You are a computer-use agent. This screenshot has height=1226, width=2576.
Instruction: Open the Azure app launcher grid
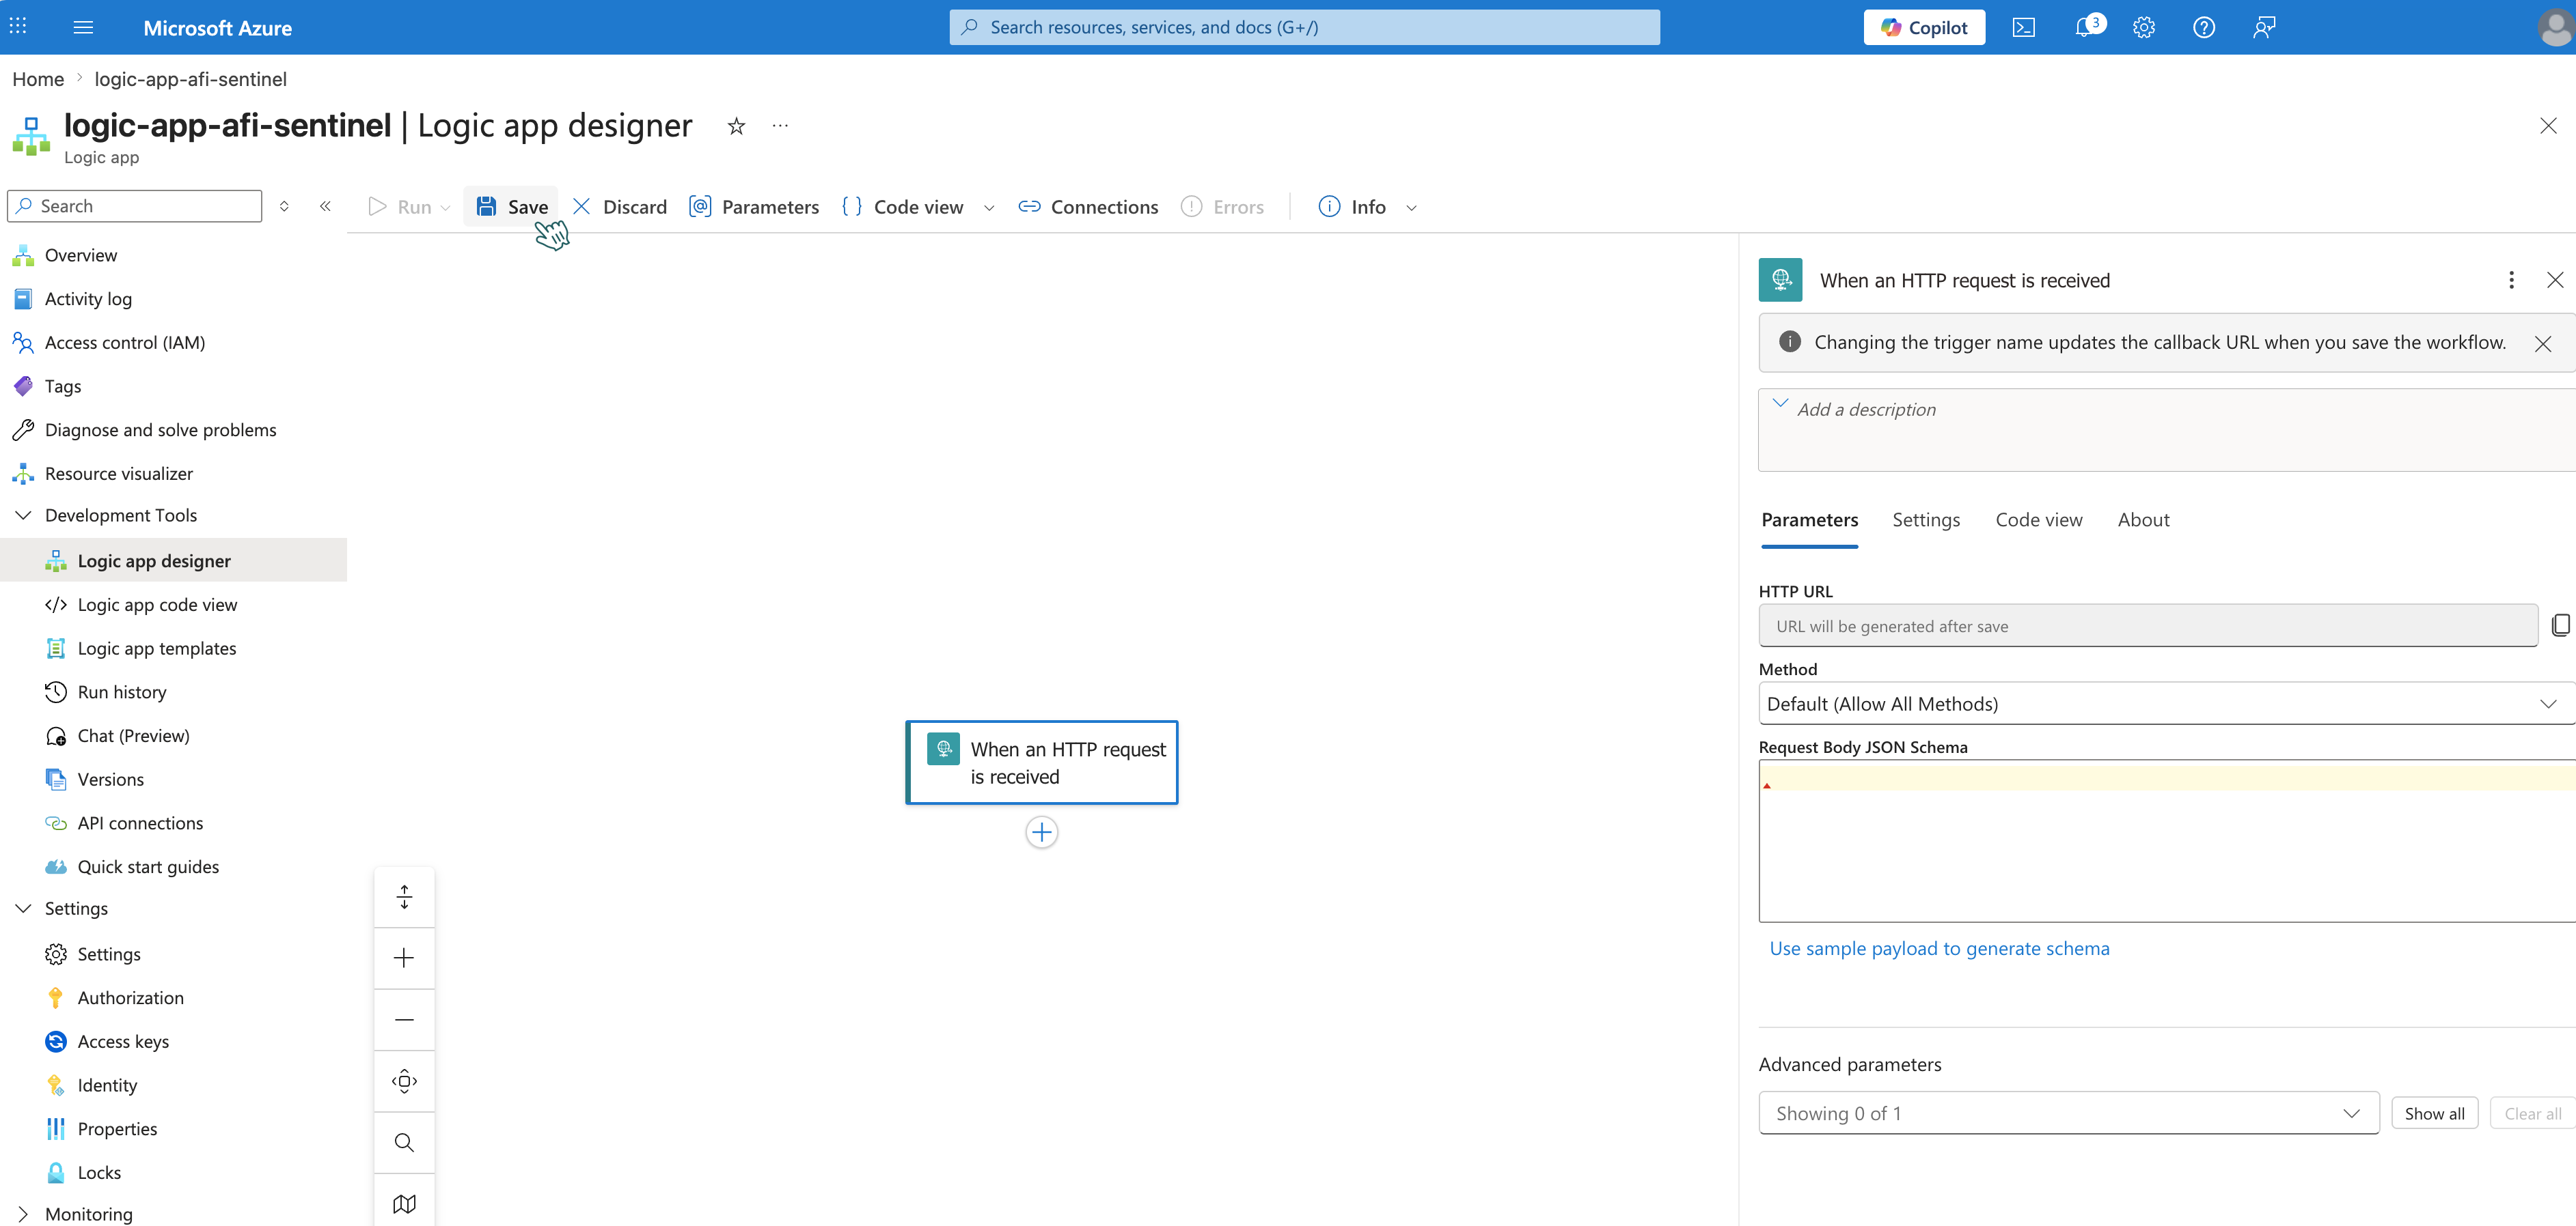18,27
